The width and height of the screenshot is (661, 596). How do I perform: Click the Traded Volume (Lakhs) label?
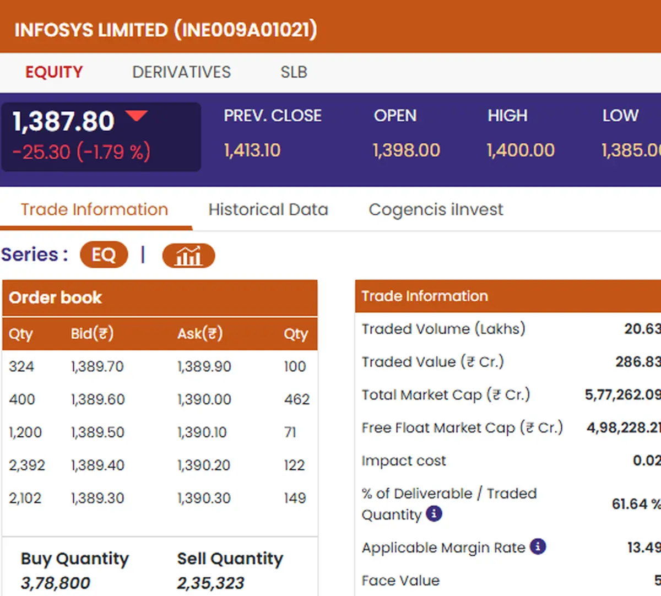(443, 329)
